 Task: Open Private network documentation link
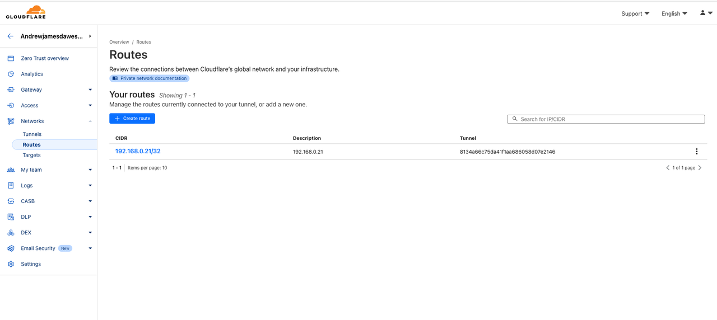(x=150, y=78)
